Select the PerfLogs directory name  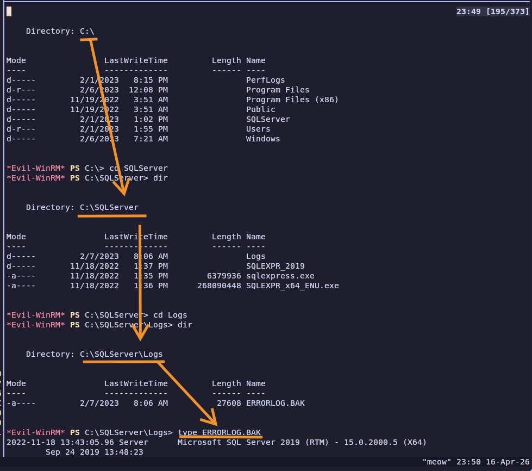tap(265, 80)
